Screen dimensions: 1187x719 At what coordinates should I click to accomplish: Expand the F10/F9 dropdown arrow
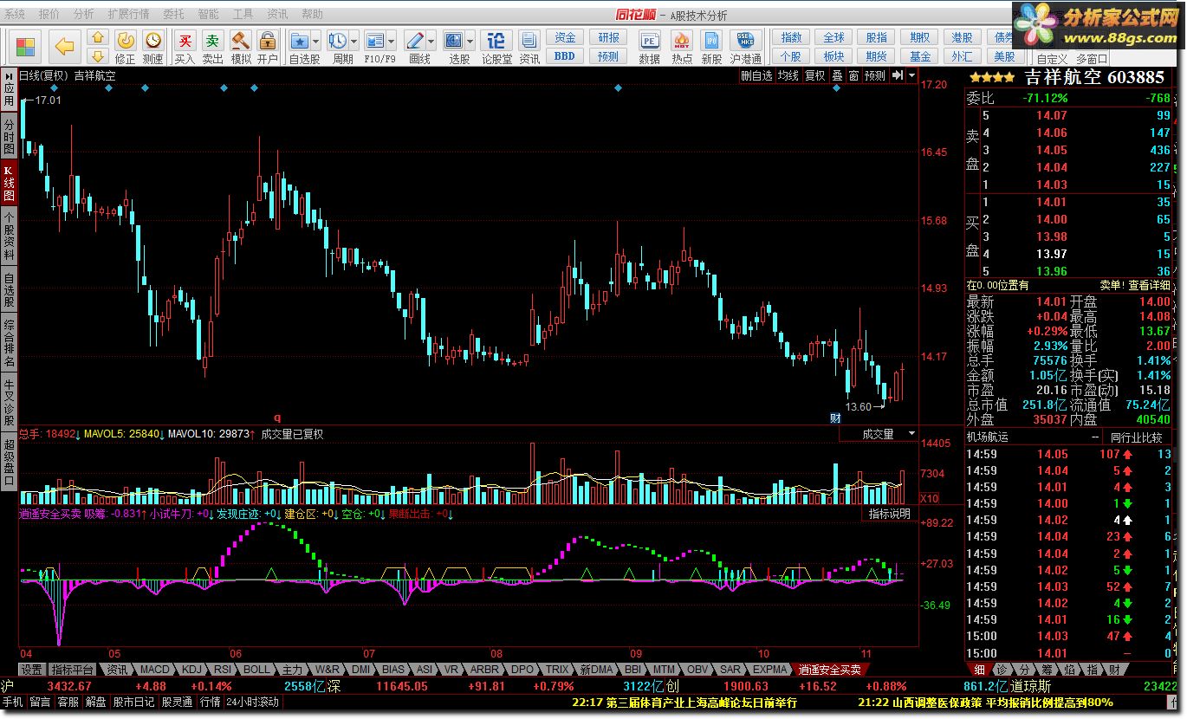pyautogui.click(x=392, y=41)
